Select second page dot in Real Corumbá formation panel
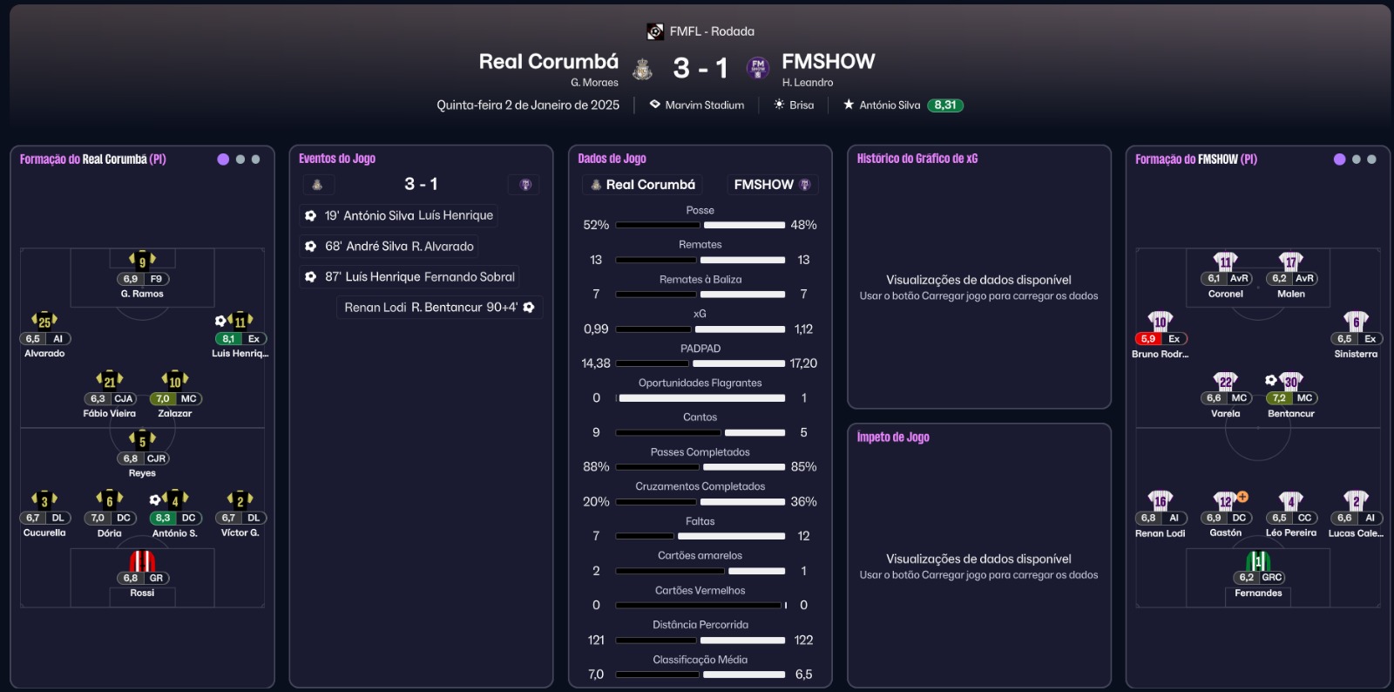1394x692 pixels. click(240, 159)
